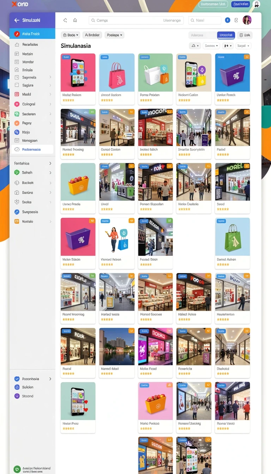Click the blue info badge icon
This screenshot has width=271, height=474.
pos(228,20)
